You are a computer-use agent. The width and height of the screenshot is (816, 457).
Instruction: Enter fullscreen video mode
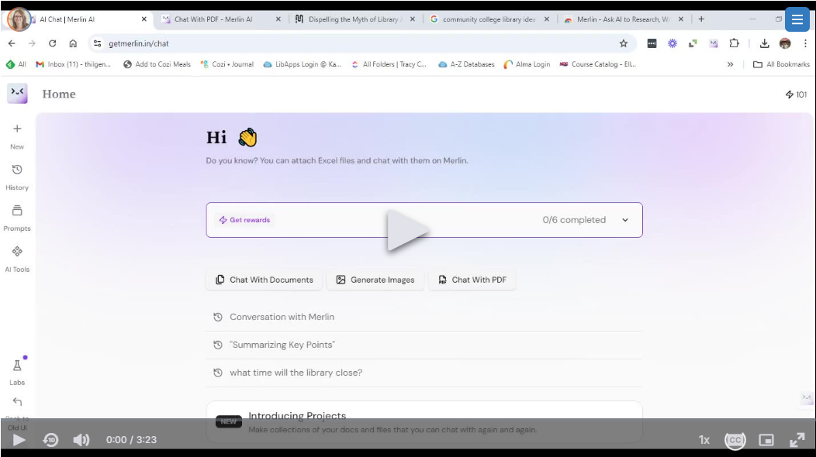click(797, 440)
